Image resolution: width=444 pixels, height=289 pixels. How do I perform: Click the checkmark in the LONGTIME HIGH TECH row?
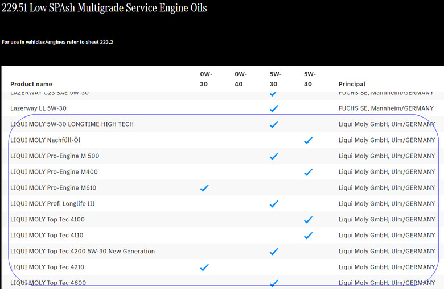(274, 124)
